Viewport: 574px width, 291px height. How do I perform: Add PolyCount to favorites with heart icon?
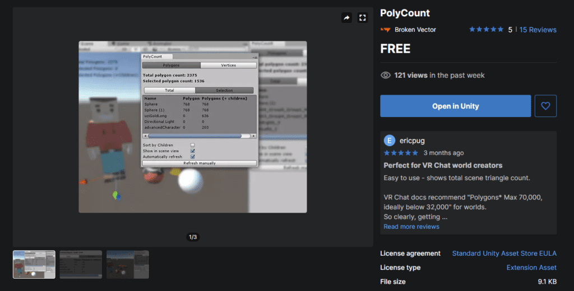tap(545, 106)
